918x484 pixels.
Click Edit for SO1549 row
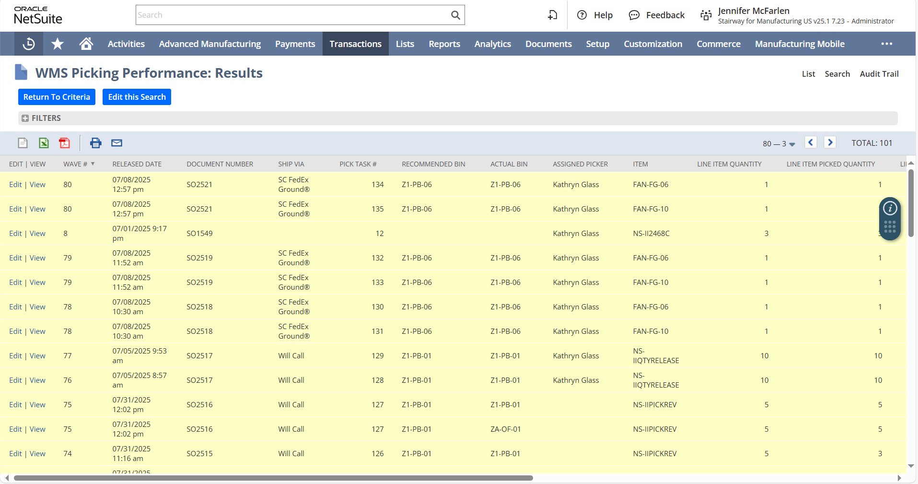[15, 234]
